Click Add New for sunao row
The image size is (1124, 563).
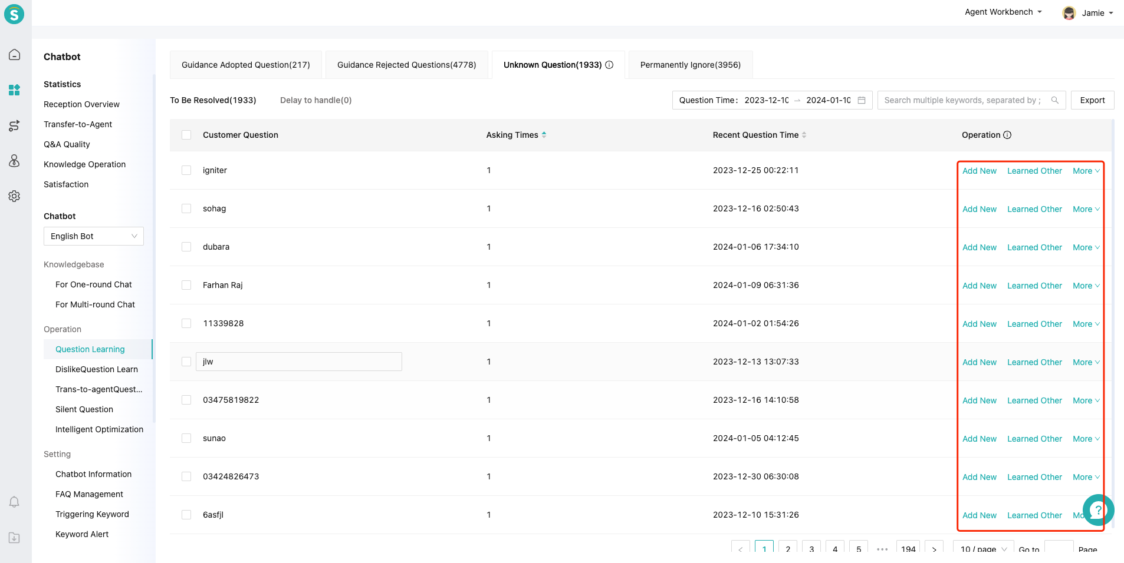980,439
